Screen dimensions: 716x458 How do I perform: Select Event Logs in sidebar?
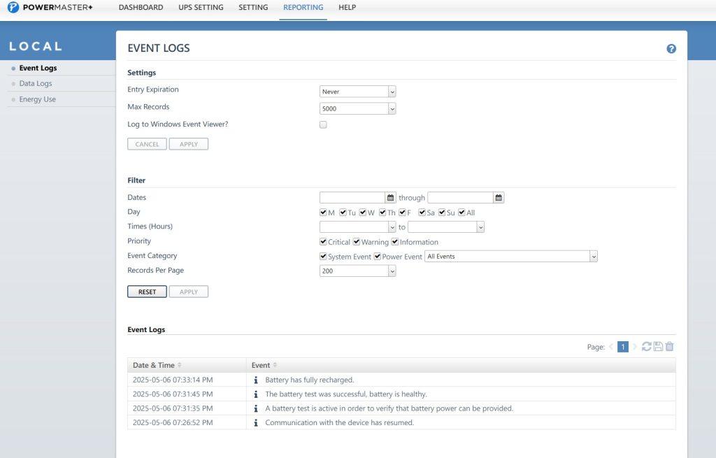coord(38,68)
